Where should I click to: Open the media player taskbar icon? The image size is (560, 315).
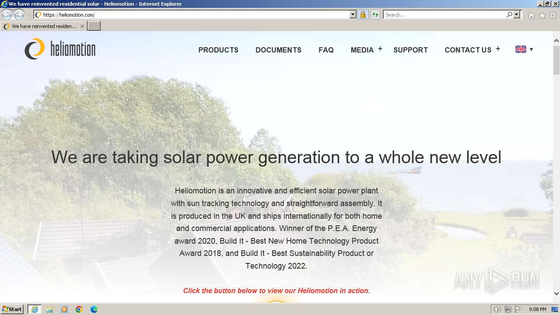(x=64, y=309)
